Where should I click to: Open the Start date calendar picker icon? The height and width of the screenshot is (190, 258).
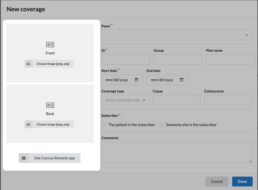point(137,80)
